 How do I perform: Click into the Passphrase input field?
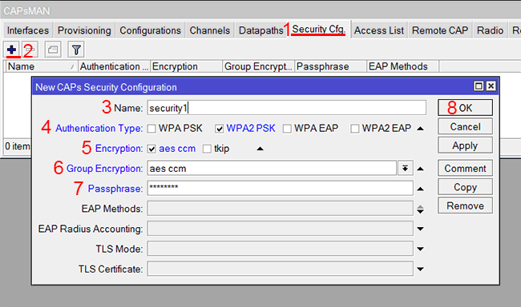[x=280, y=189]
